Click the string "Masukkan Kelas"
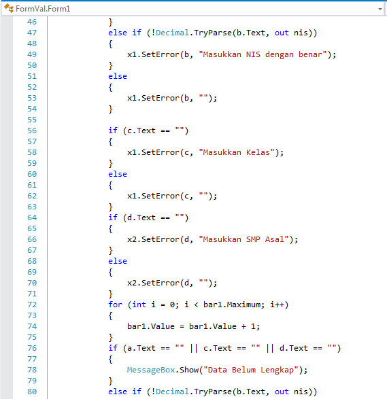The height and width of the screenshot is (399, 387). click(236, 152)
